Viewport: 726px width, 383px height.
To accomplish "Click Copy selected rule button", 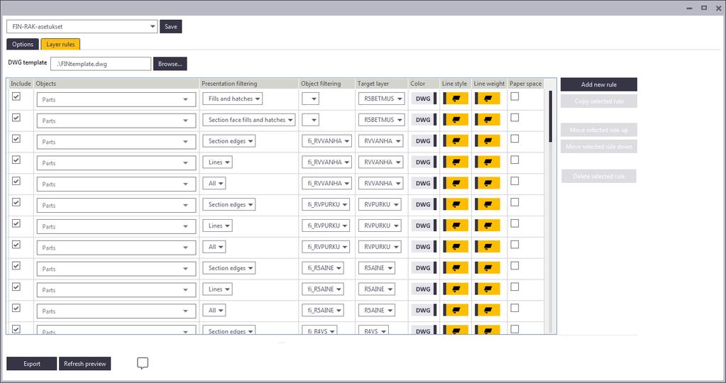I will click(x=599, y=101).
